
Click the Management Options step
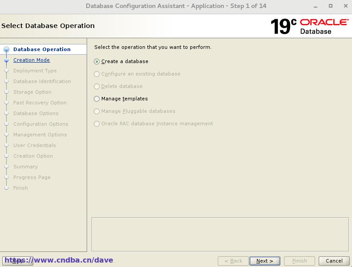pyautogui.click(x=40, y=135)
